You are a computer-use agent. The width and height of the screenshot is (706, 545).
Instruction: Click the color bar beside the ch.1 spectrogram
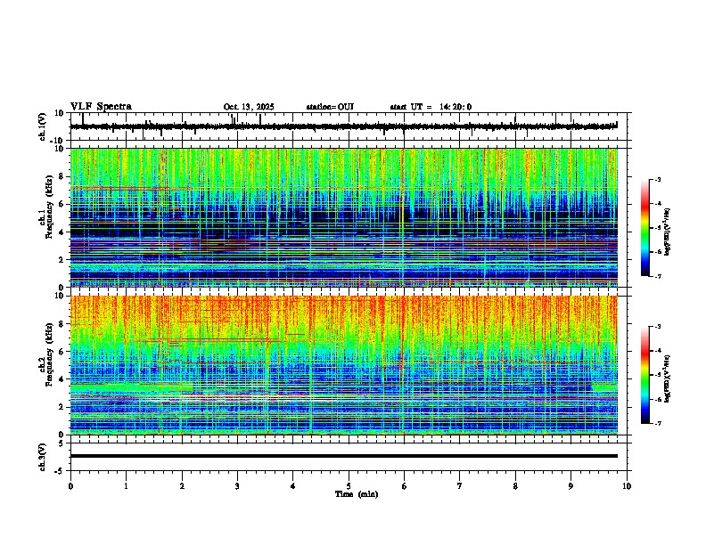[644, 228]
